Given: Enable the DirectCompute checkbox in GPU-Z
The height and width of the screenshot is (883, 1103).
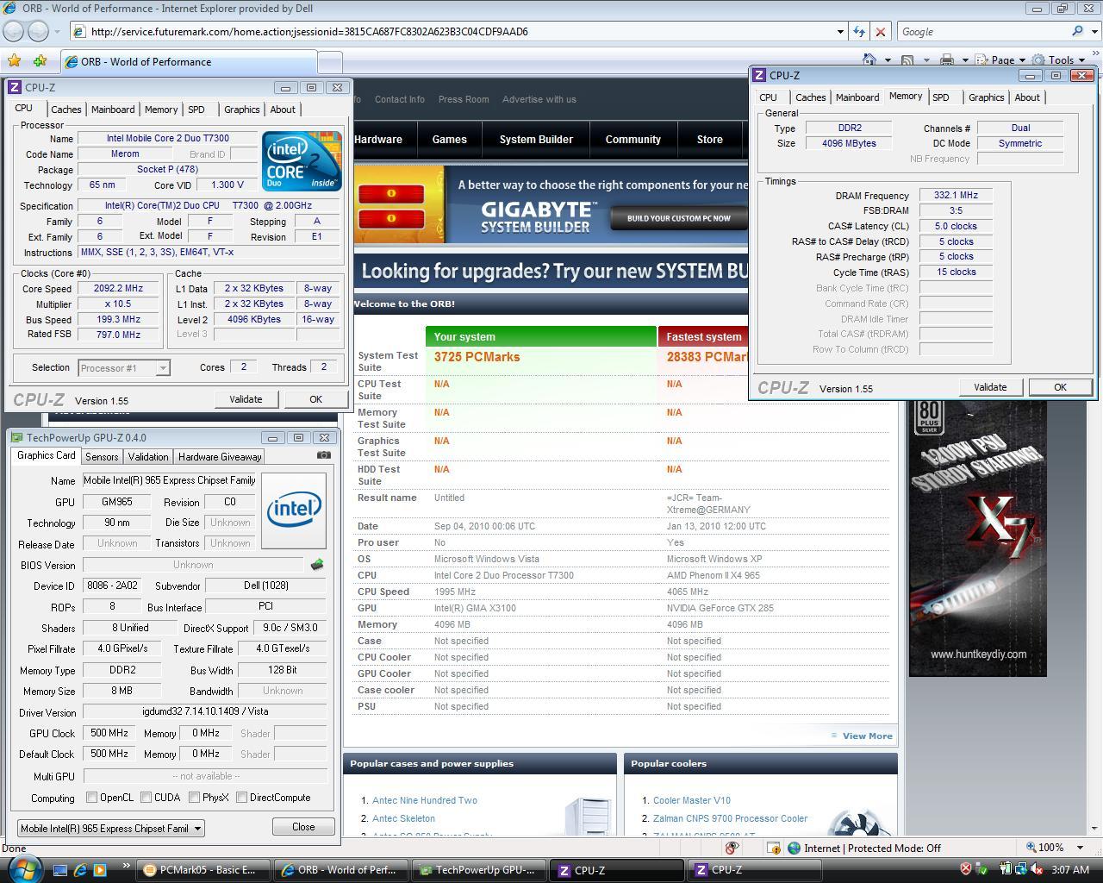Looking at the screenshot, I should [x=242, y=798].
